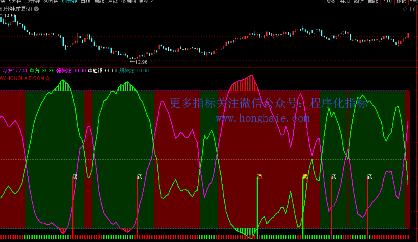Click the red star after HONGHAIE.COM
The image size is (418, 242).
pos(48,78)
